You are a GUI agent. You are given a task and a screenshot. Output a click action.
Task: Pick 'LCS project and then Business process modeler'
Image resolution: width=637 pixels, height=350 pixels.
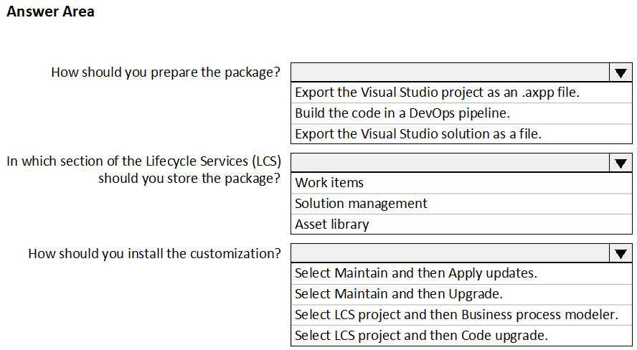click(x=456, y=315)
